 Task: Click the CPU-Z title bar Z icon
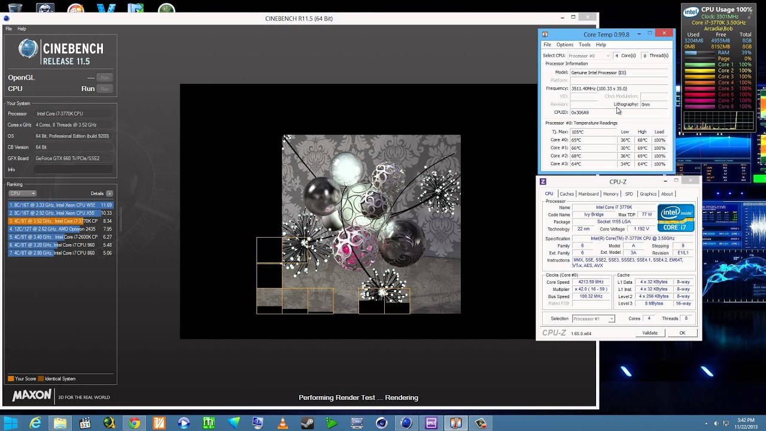click(x=543, y=181)
